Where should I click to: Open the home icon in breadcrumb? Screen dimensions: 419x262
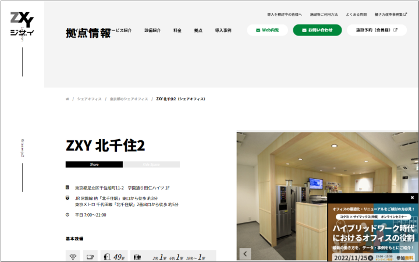[68, 99]
